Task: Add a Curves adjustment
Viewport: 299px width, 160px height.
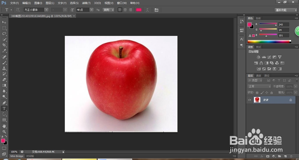Action: [269, 57]
